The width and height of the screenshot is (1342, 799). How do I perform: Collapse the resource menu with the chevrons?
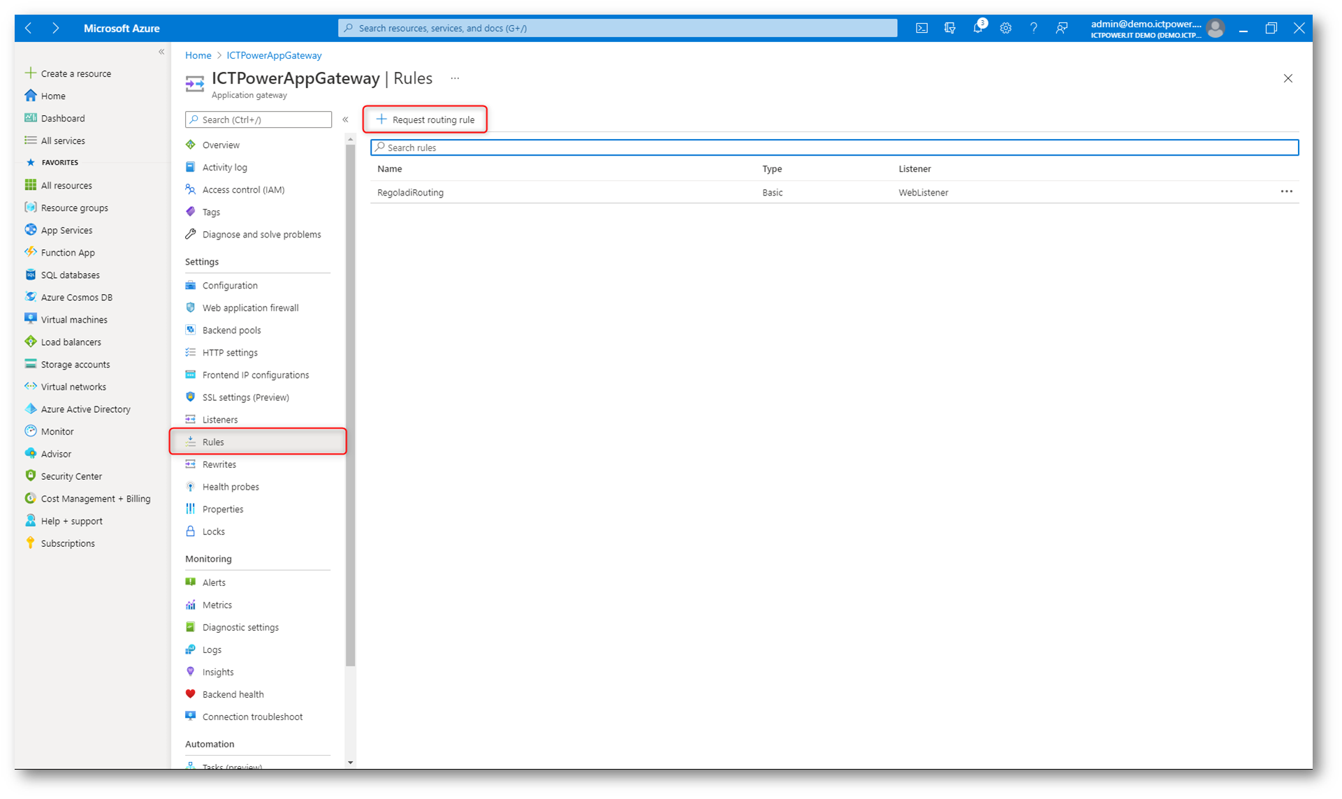[x=345, y=119]
